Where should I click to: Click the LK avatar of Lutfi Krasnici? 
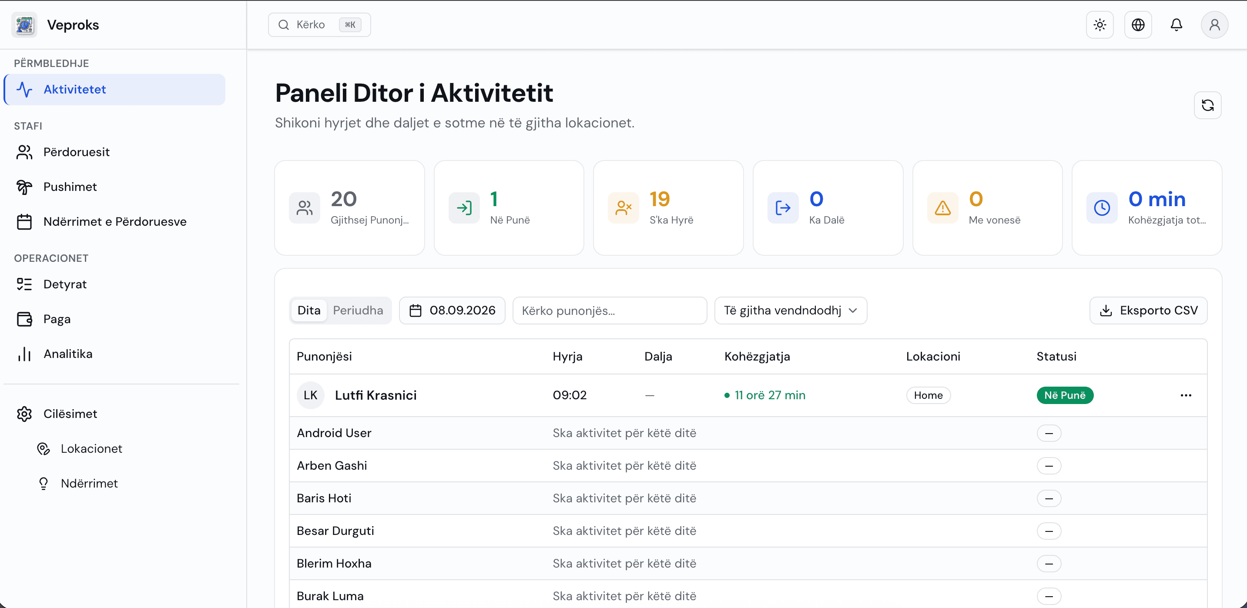click(310, 395)
